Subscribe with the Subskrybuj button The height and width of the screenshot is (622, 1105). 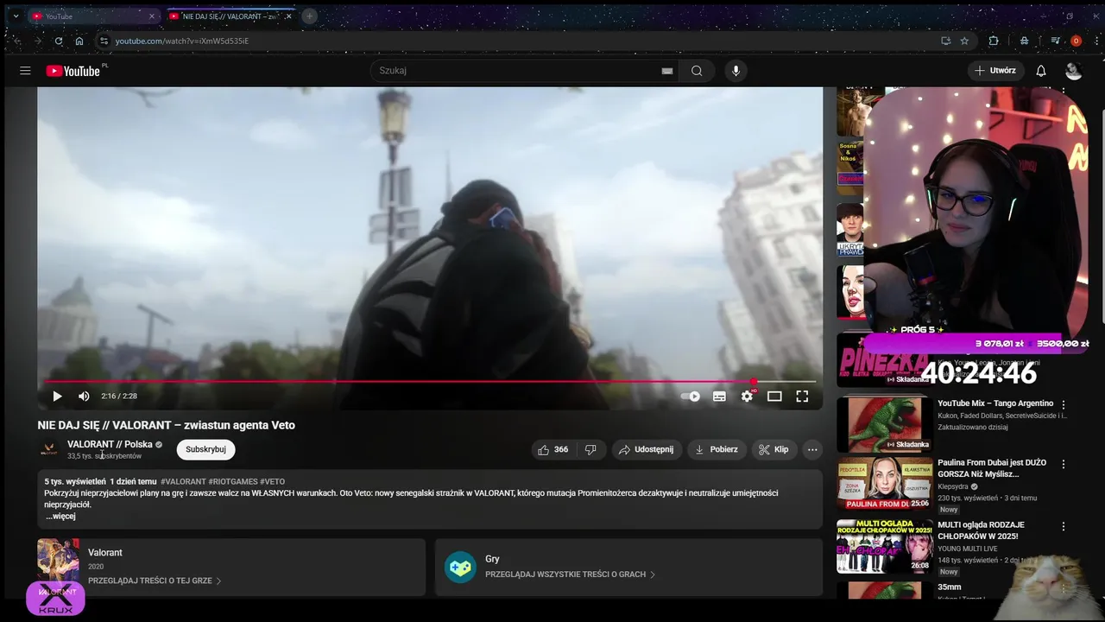205,449
